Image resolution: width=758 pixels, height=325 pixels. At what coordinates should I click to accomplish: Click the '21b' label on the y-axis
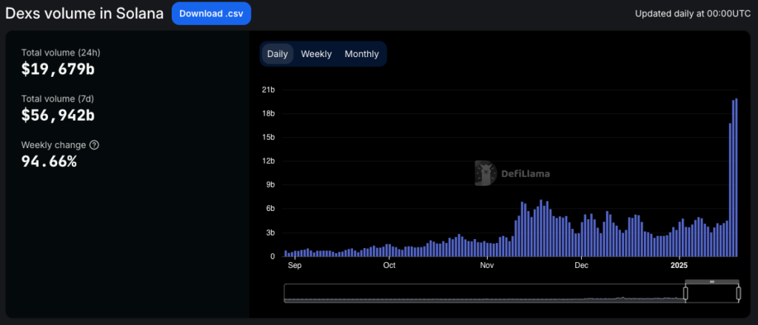tap(269, 90)
